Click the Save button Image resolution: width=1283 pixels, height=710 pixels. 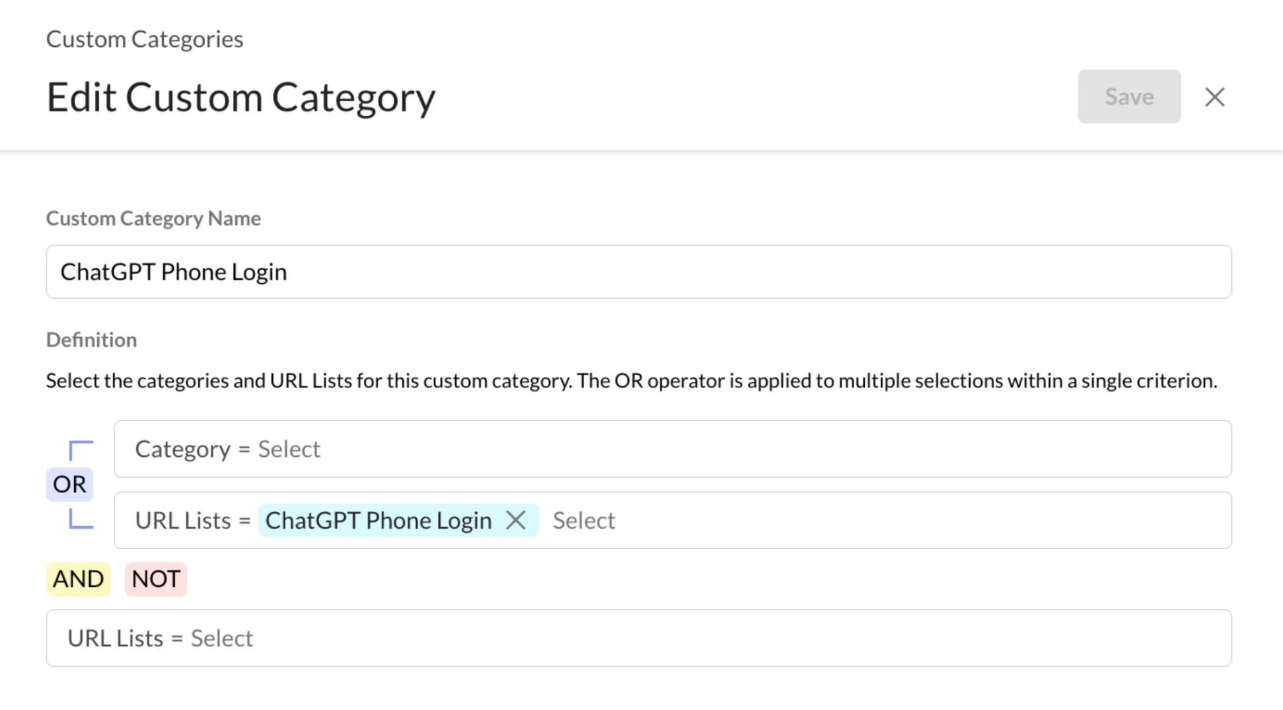tap(1129, 97)
